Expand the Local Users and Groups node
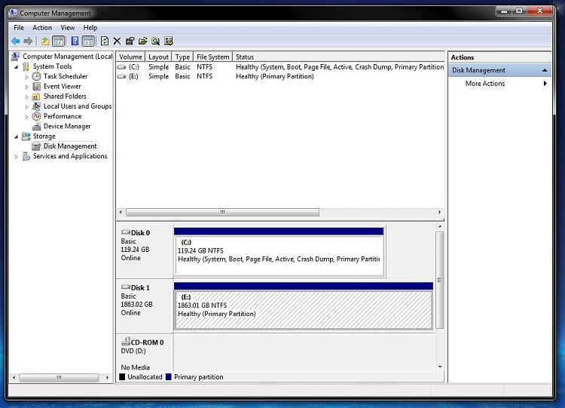565x408 pixels. (26, 107)
